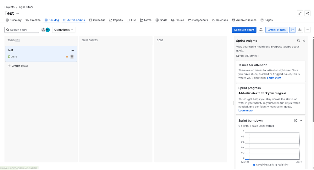314x170 pixels.
Task: Collapse the Sprint burndown section
Action: point(301,121)
